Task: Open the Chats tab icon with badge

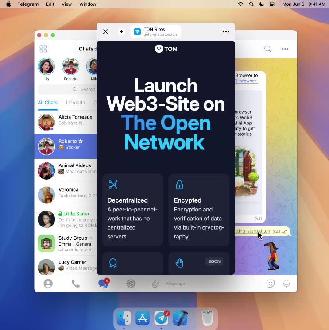Action: (104, 283)
